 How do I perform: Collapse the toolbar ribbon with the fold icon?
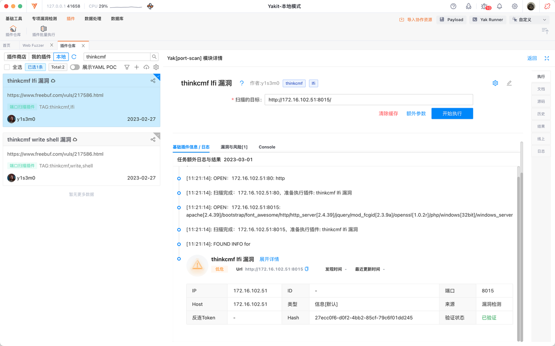545,31
